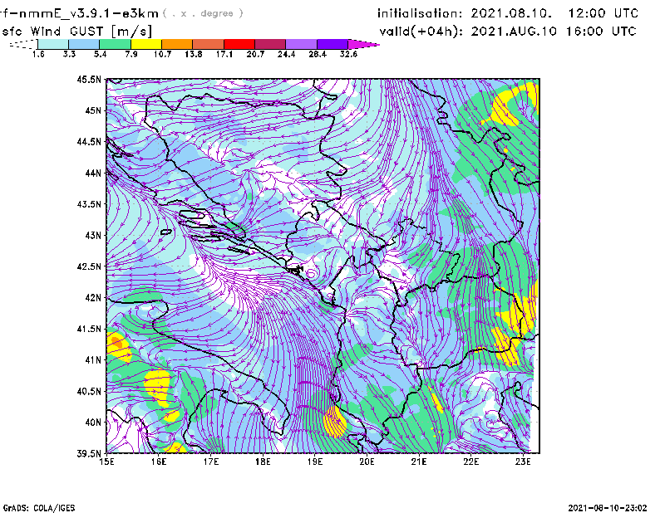Click the 'valid(+04h):' label
The width and height of the screenshot is (665, 513).
421,32
